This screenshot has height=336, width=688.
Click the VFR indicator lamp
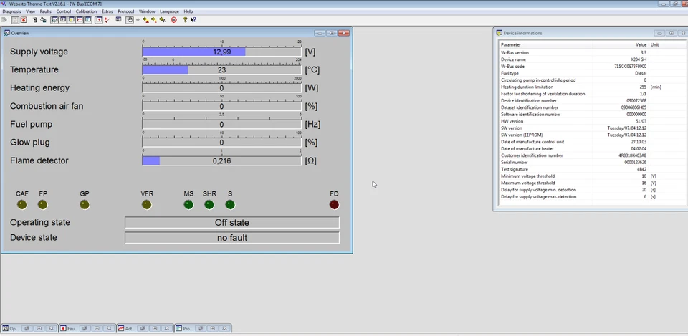[147, 204]
